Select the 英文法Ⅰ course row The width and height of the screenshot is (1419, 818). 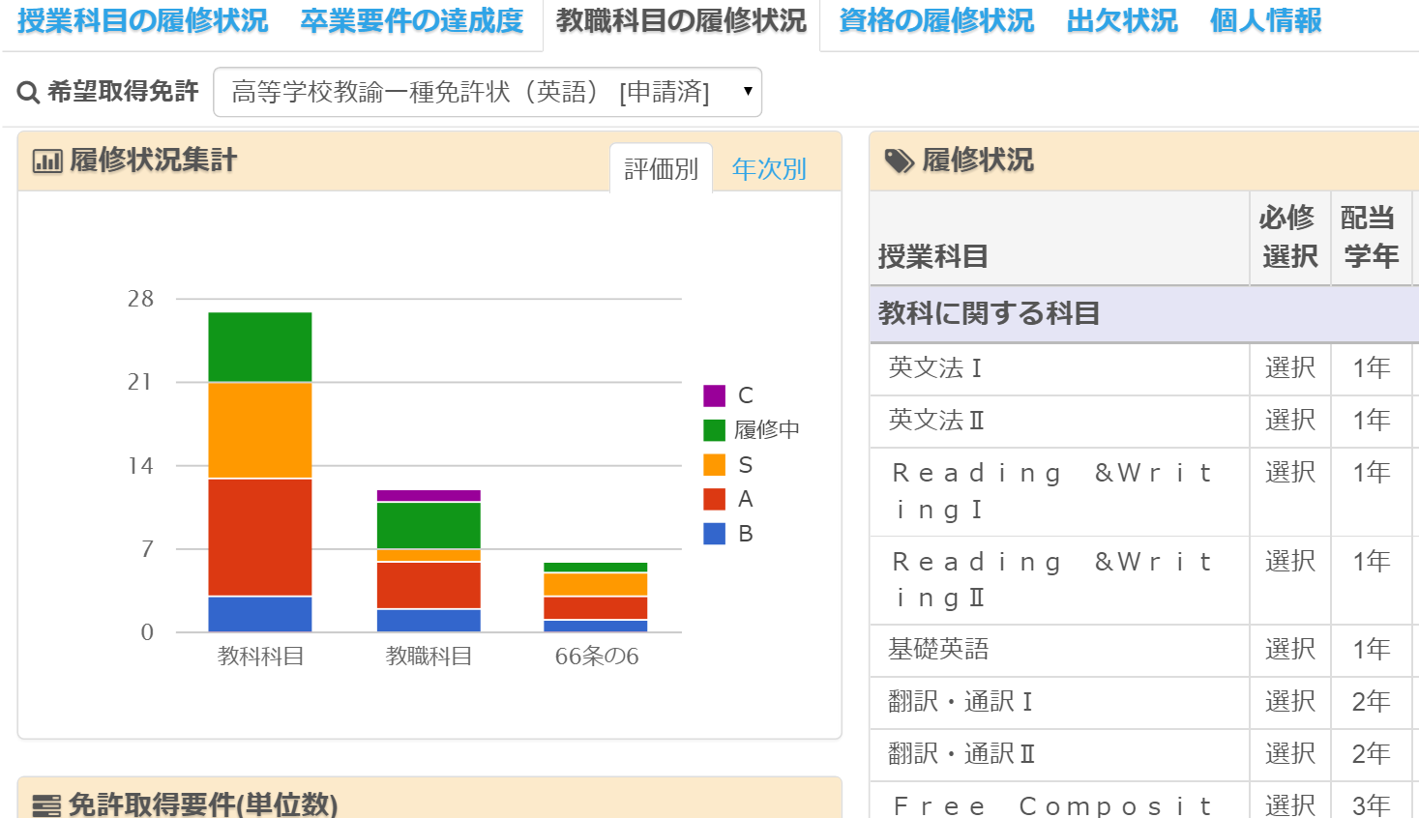(x=1144, y=368)
